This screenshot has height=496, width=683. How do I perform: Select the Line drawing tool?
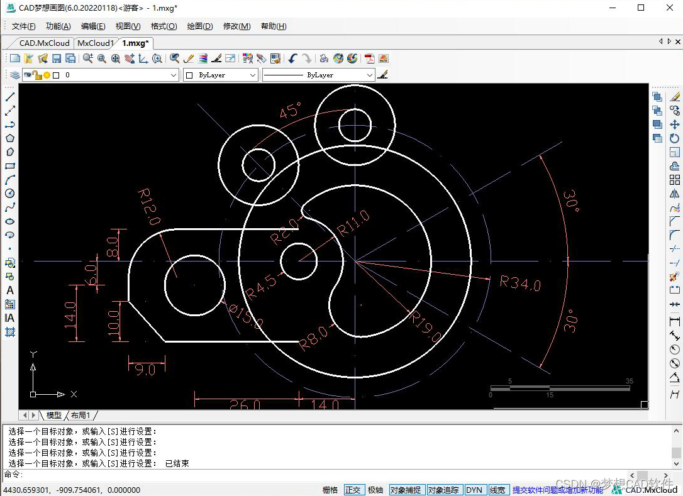[10, 97]
